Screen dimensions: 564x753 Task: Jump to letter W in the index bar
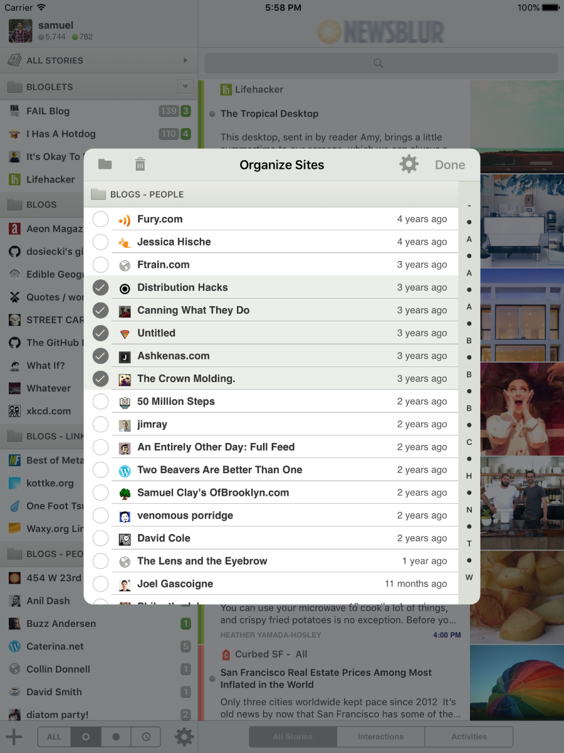pos(469,577)
